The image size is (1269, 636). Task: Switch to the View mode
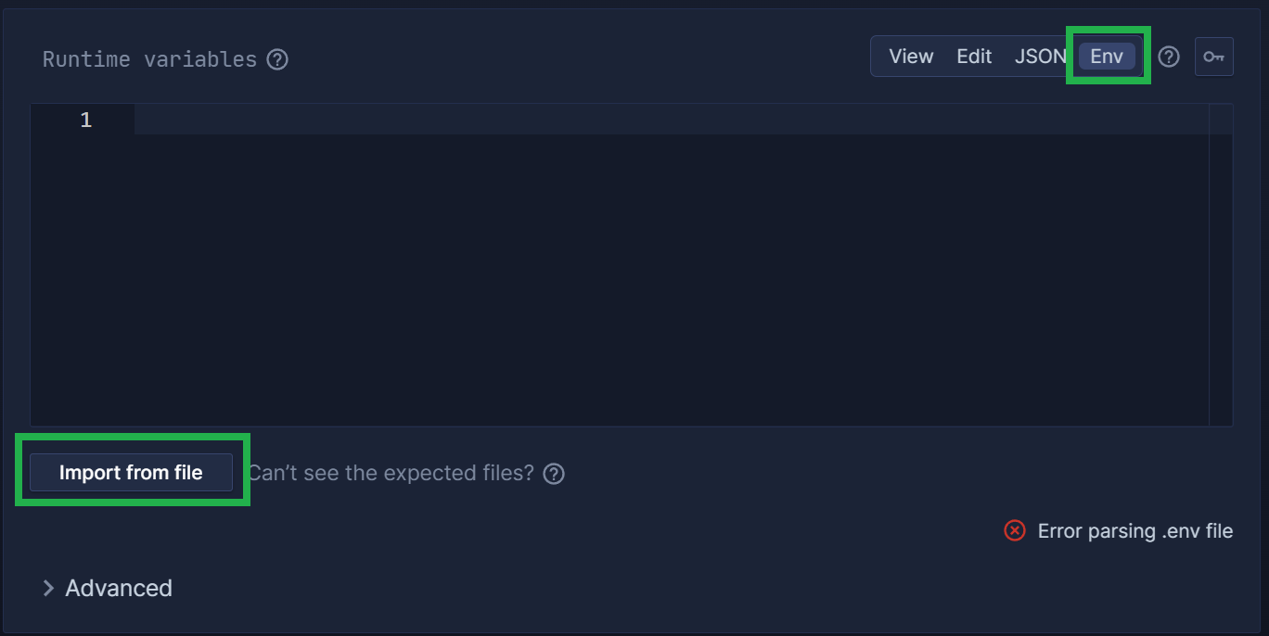coord(911,57)
